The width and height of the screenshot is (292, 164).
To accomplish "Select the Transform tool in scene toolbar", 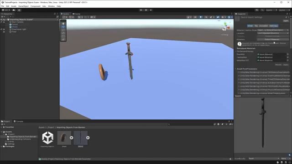I will coord(63,40).
